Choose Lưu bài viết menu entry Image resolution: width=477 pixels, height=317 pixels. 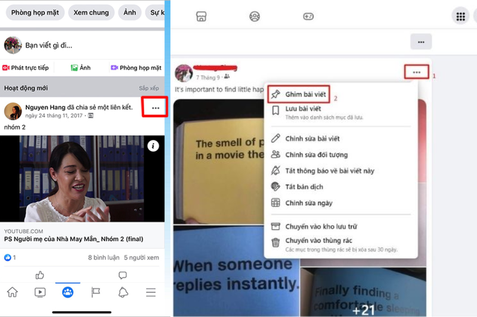click(340, 112)
